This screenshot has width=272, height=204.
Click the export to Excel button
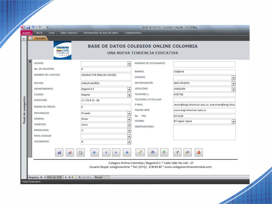[164, 152]
